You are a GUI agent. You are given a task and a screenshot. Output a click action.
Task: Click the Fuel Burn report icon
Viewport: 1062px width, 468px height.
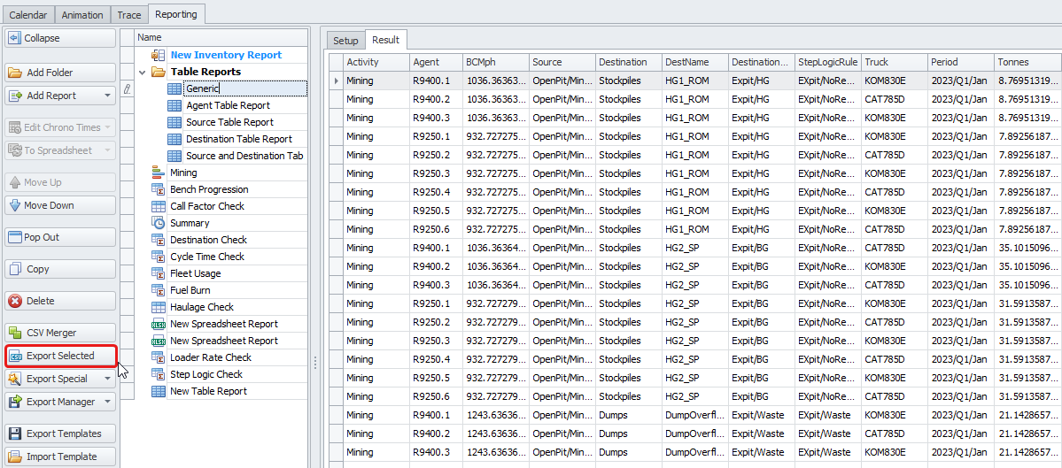[159, 290]
